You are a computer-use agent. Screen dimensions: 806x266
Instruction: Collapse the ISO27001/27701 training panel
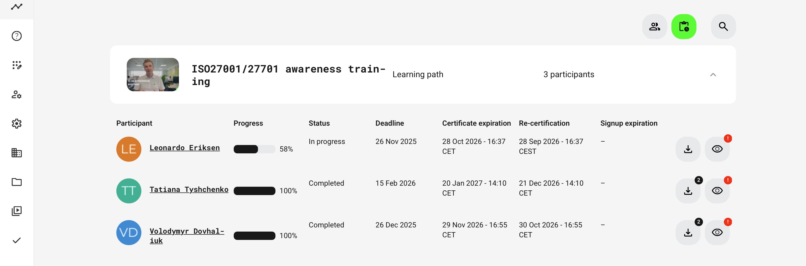point(713,75)
